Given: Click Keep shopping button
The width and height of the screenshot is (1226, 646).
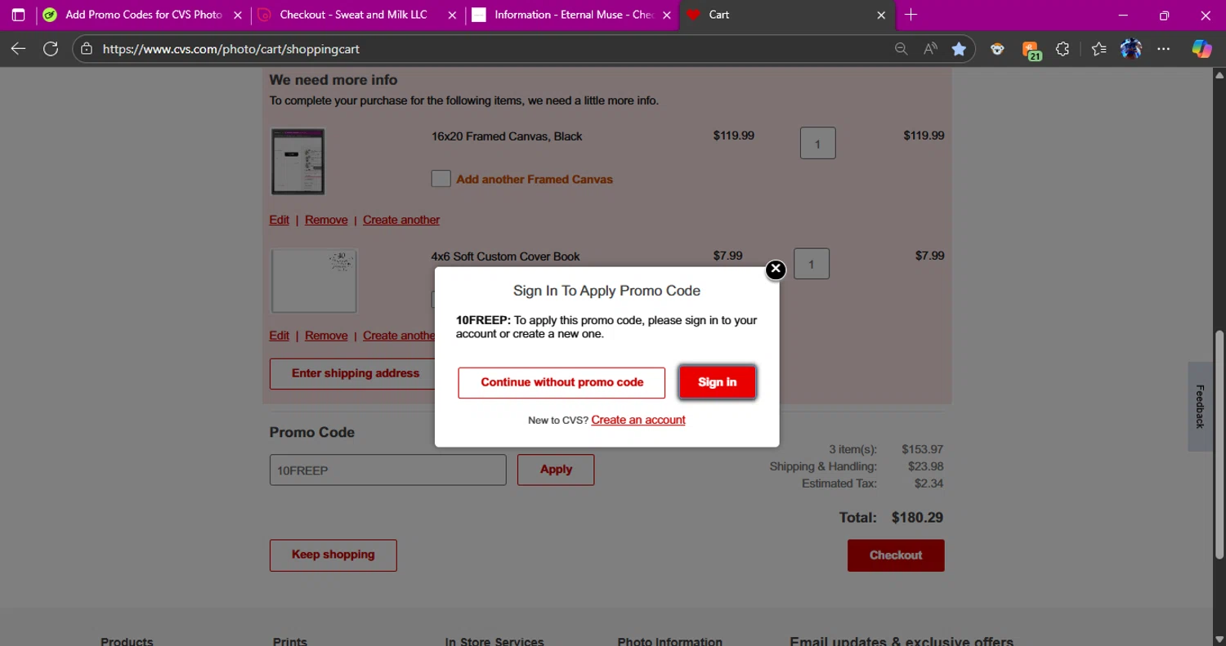Looking at the screenshot, I should [x=333, y=555].
